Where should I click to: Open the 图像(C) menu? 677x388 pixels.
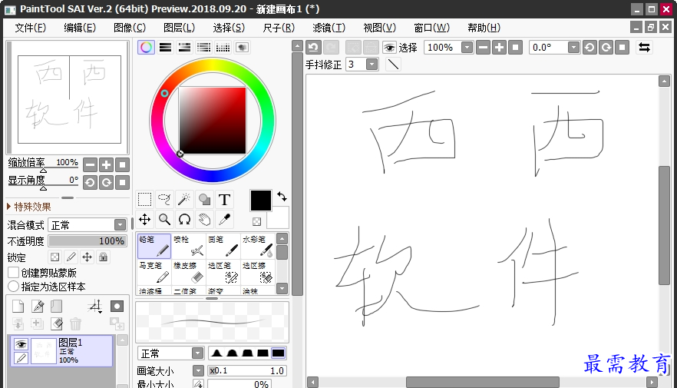(130, 28)
